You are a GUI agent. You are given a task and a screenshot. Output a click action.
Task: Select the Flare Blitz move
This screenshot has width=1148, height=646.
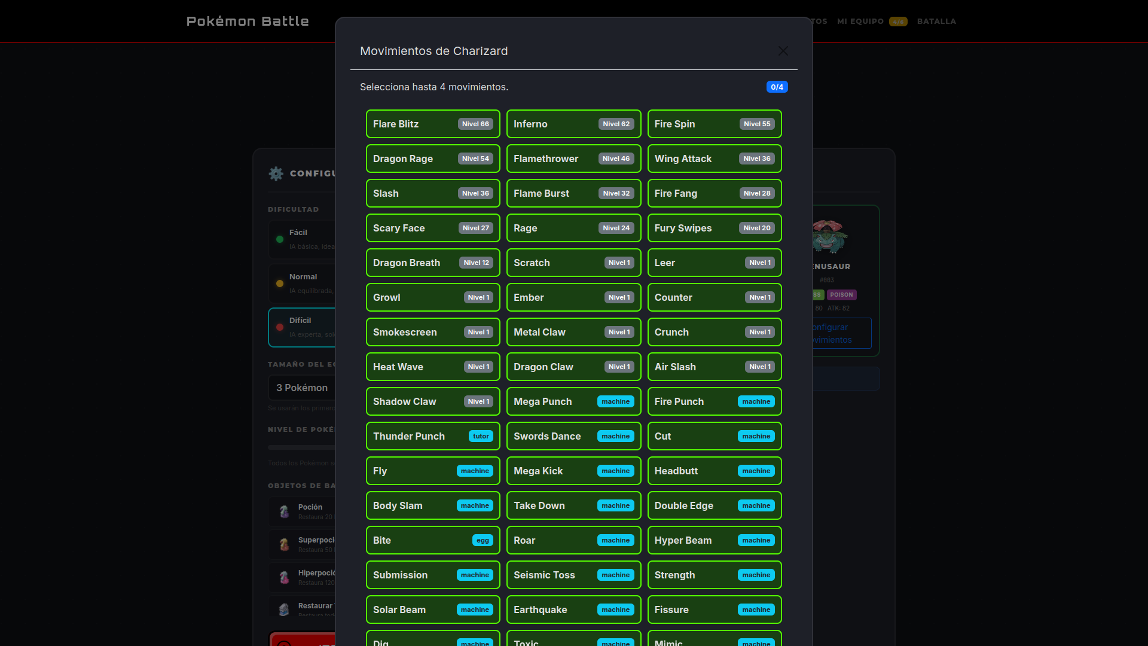[x=433, y=124]
